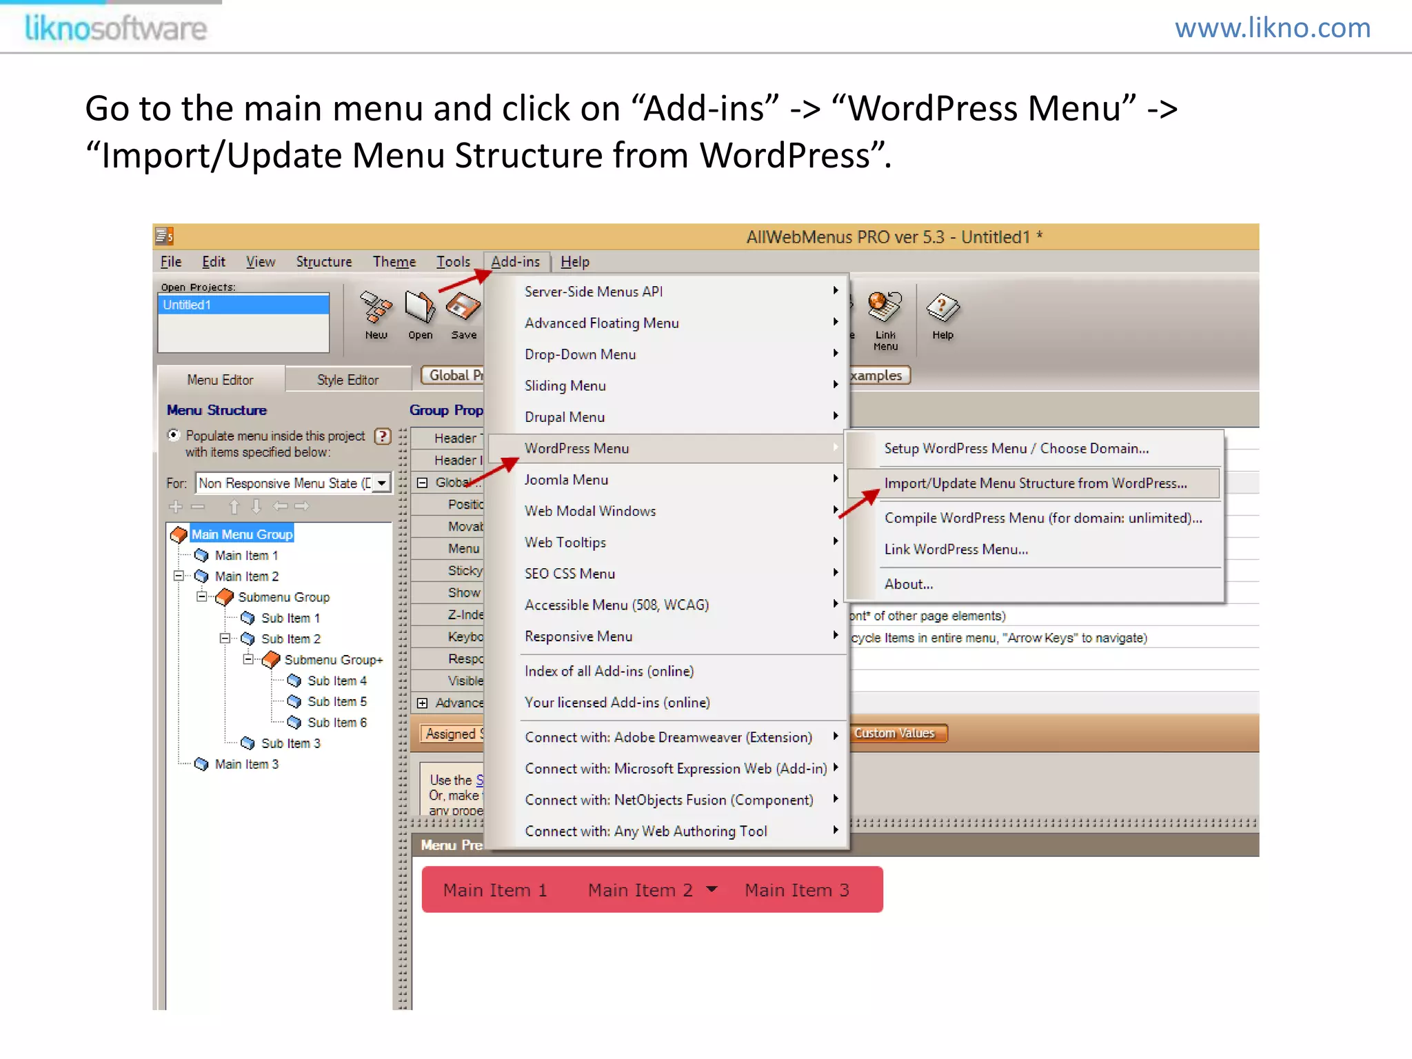
Task: Click the icon next to Sub Item 1
Action: pos(248,618)
